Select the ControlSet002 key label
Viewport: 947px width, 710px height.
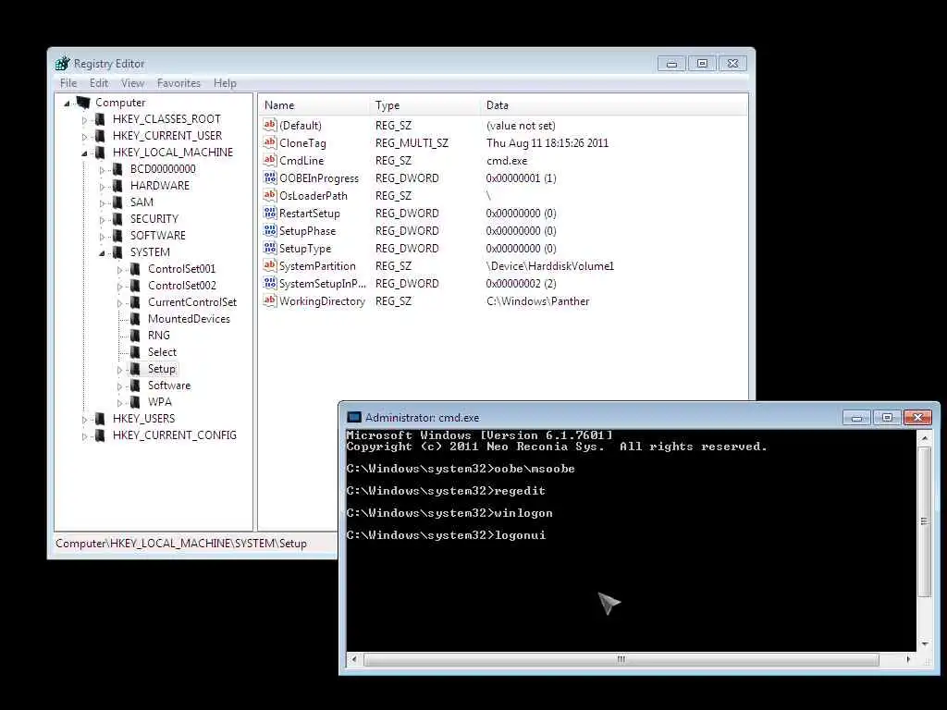pyautogui.click(x=182, y=286)
